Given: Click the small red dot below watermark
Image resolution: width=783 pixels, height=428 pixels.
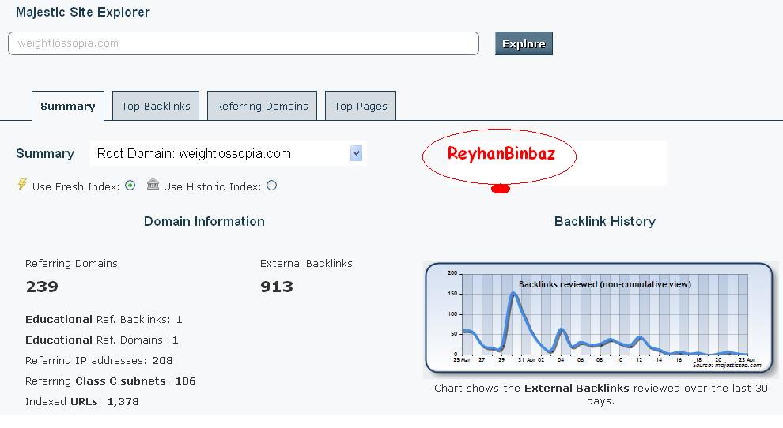Looking at the screenshot, I should 500,189.
